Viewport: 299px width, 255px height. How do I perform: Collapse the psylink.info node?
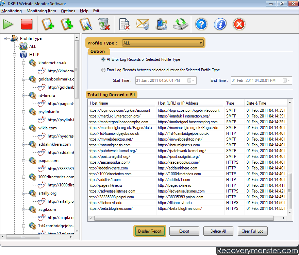pyautogui.click(x=23, y=112)
